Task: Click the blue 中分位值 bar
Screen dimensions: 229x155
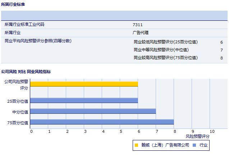Action: [x=93, y=111]
